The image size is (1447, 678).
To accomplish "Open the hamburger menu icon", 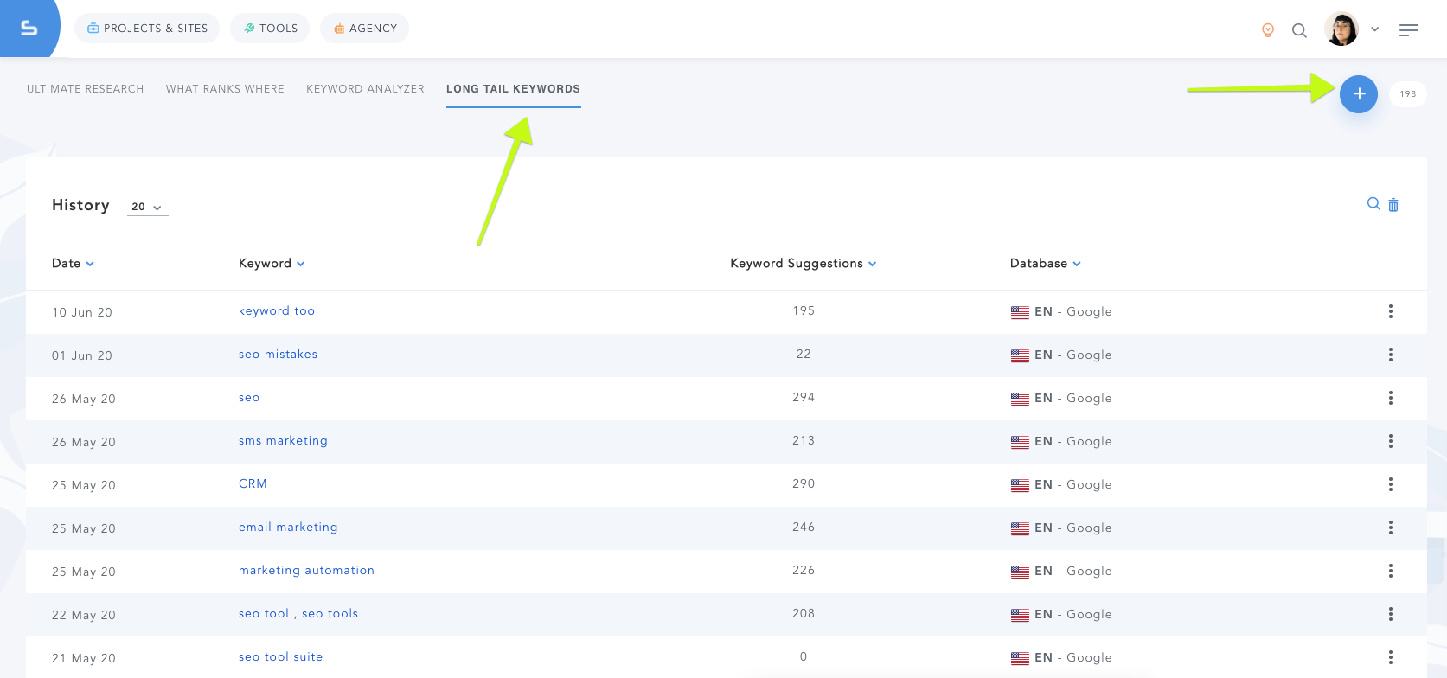I will point(1409,30).
